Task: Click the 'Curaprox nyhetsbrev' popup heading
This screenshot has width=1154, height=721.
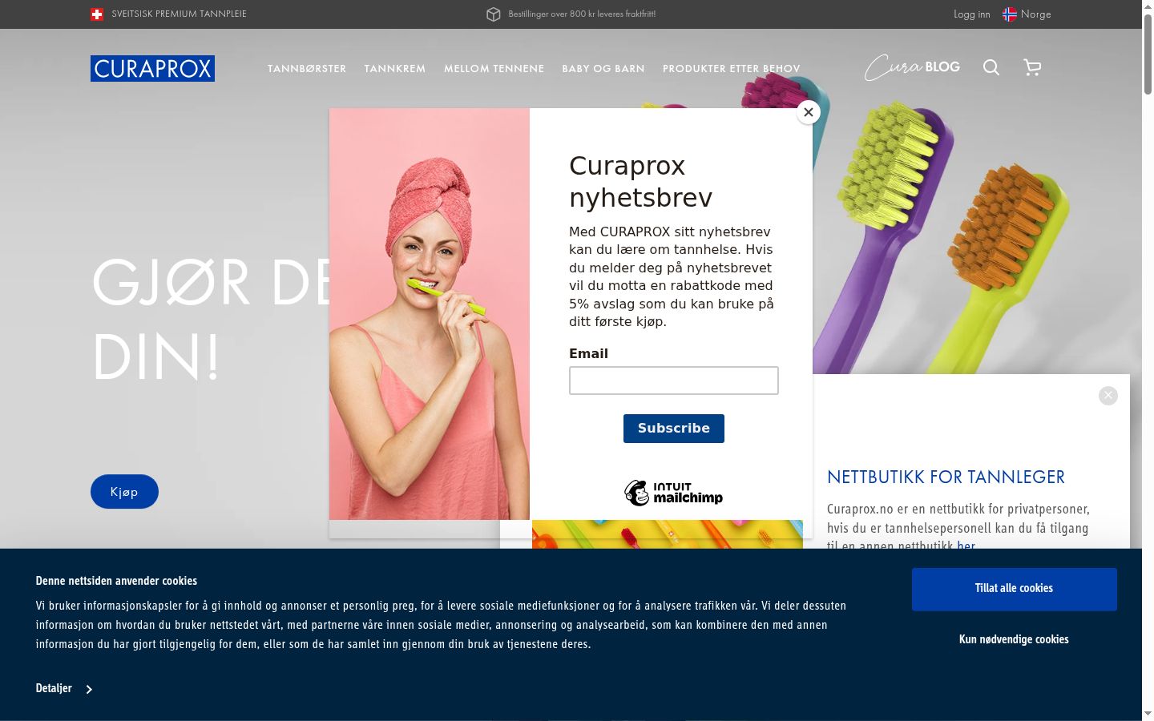Action: click(641, 182)
